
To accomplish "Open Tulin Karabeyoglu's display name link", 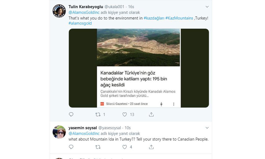I will 86,7.
